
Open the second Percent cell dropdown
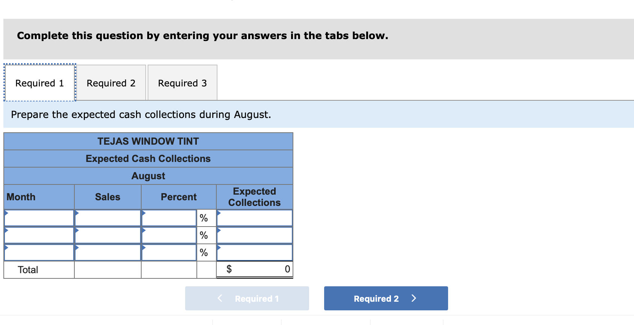(169, 235)
